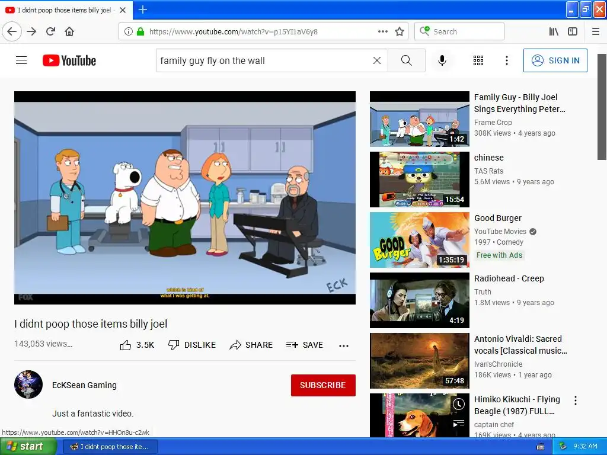Open the browser home page icon
607x455 pixels.
coord(69,32)
